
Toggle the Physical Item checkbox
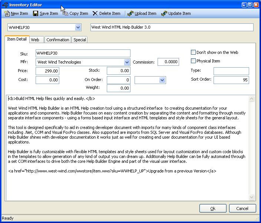[193, 61]
